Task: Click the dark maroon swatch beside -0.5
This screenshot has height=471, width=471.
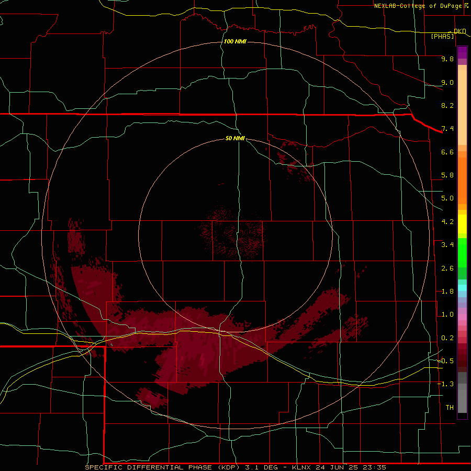Action: tap(462, 364)
